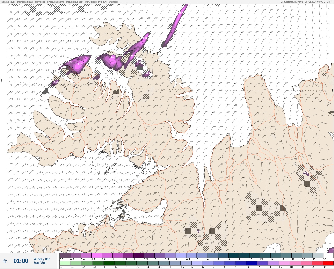334x269 pixels.
Task: Click the '26.des./ Dec' date label
Action: (42, 259)
